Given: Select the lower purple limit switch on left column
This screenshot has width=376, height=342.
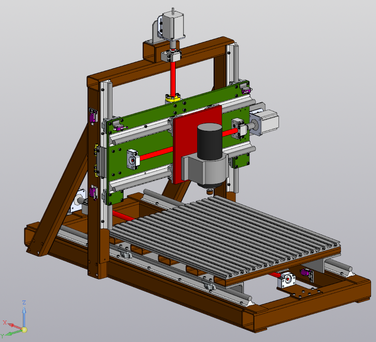Looking at the screenshot, I should tap(92, 192).
